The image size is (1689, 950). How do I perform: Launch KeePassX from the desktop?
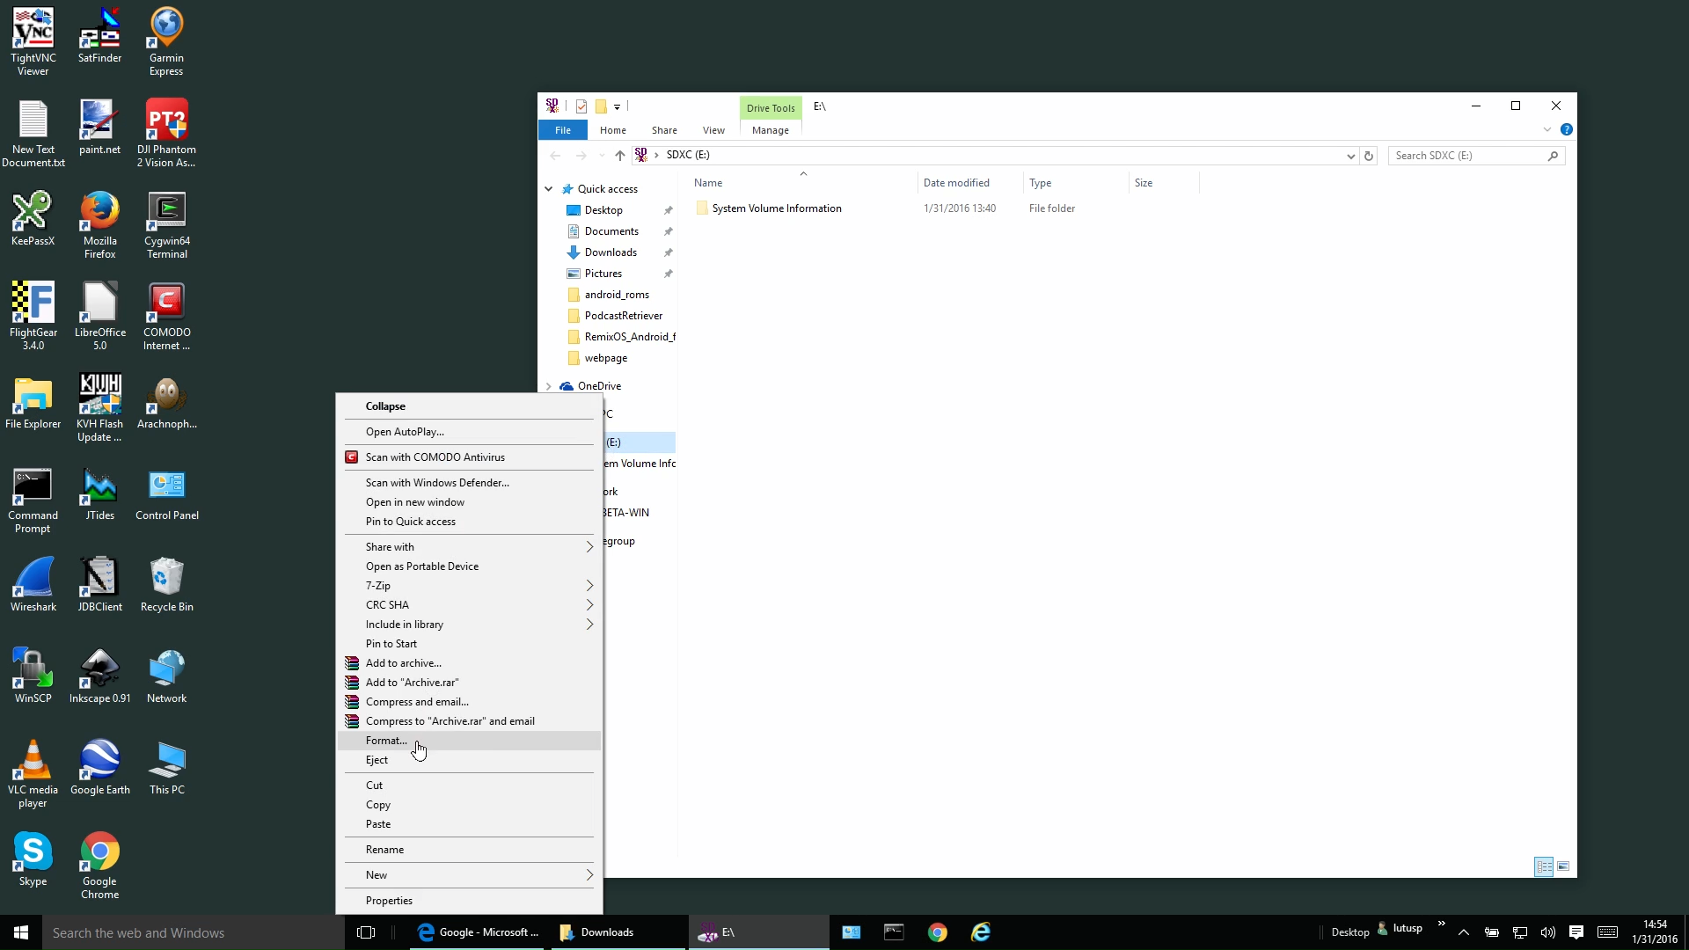(33, 212)
